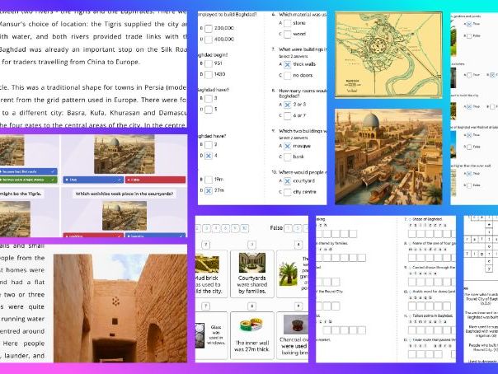The height and width of the screenshot is (374, 498).
Task: Tick the no doors checkbox
Action: point(287,76)
